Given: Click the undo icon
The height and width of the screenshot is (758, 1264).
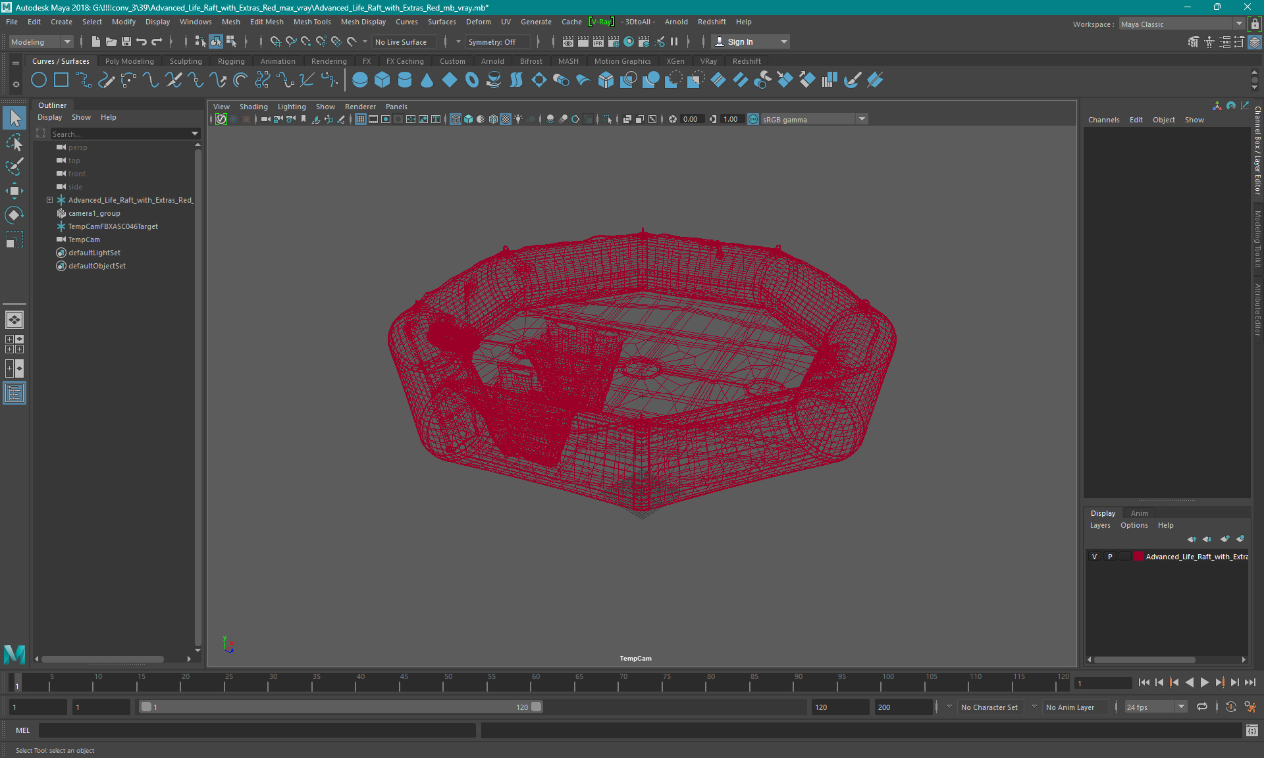Looking at the screenshot, I should coord(142,41).
